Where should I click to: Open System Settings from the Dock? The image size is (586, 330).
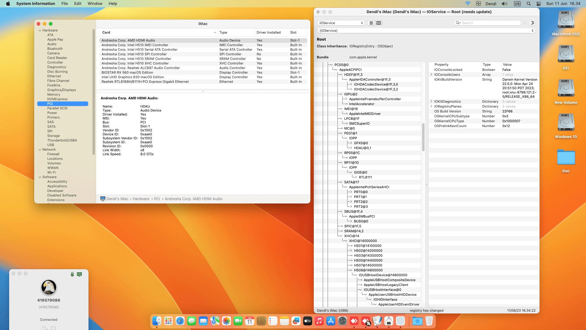(342, 321)
